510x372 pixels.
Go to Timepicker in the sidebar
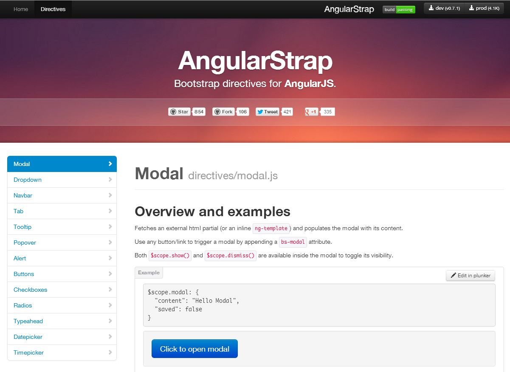pos(62,352)
